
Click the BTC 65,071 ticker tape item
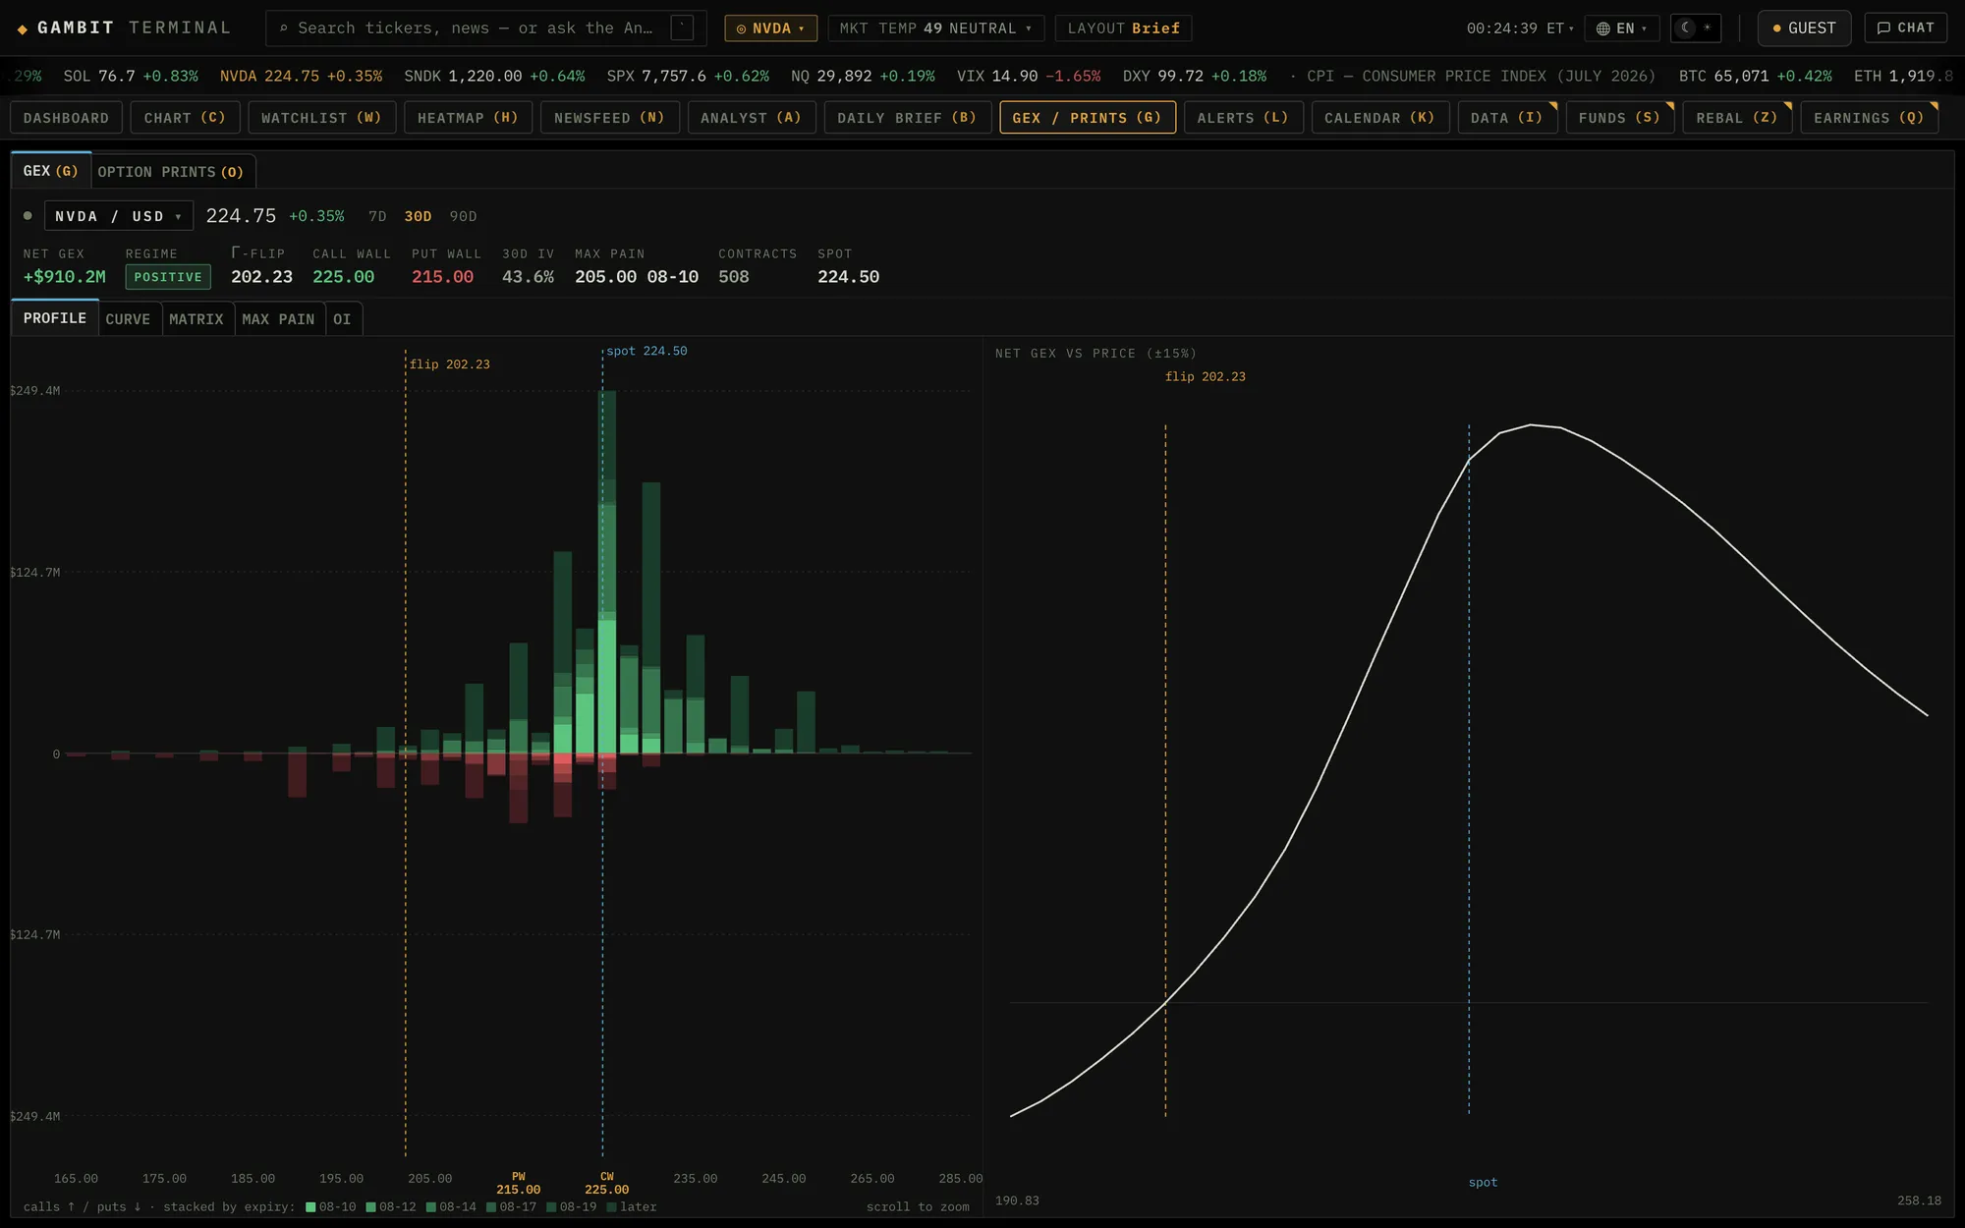point(1755,76)
